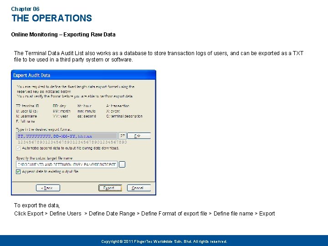The height and width of the screenshot is (246, 328).
Task: Toggle Automatic append data during download checkbox
Action: coord(18,148)
